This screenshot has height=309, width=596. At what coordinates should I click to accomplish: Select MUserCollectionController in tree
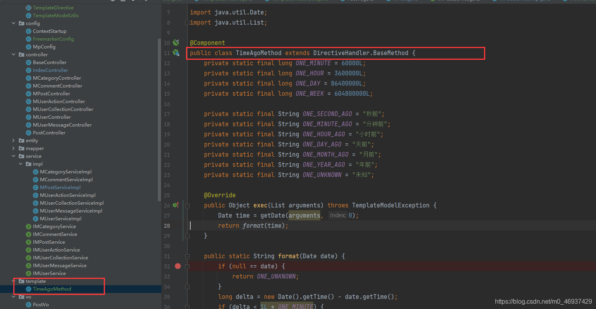63,109
